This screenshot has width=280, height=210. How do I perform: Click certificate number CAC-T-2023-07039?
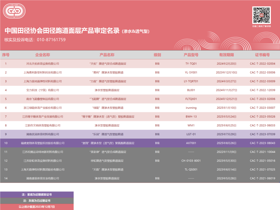262,134
